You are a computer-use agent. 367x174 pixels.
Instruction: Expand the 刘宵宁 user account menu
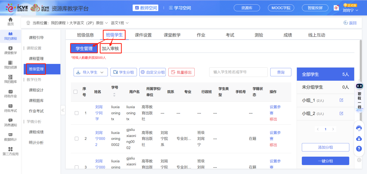(x=350, y=10)
